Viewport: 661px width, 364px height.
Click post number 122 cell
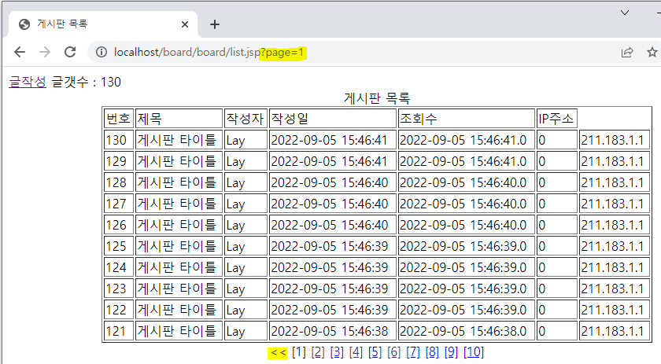pyautogui.click(x=119, y=310)
